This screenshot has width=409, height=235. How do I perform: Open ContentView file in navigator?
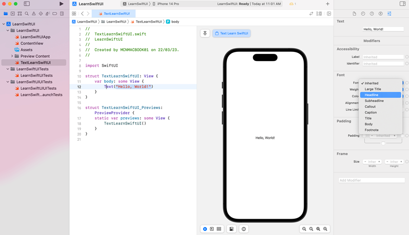pyautogui.click(x=32, y=43)
